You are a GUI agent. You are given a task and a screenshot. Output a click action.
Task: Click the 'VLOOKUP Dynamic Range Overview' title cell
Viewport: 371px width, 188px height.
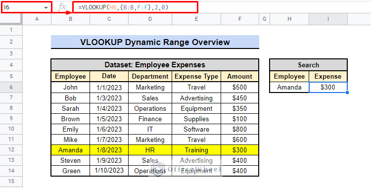click(x=155, y=42)
